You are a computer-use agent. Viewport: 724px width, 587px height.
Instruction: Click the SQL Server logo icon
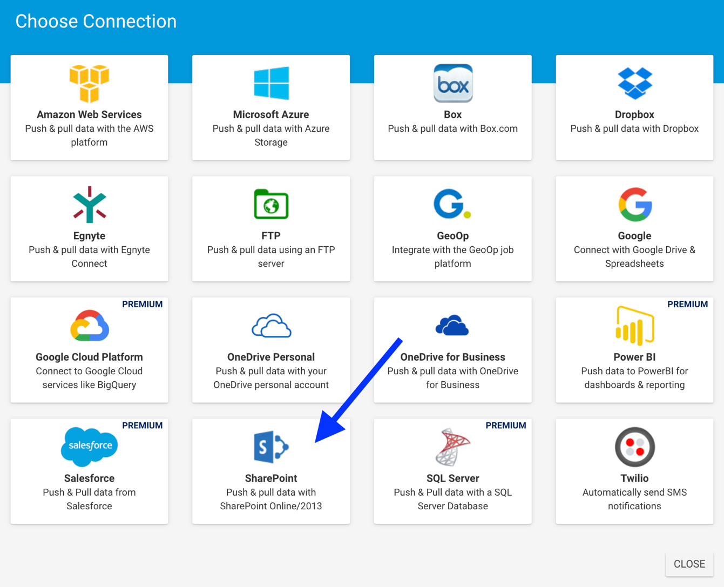point(453,447)
